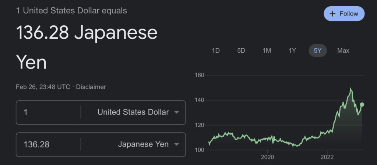Click the chart's highest peak near 150

pos(350,88)
